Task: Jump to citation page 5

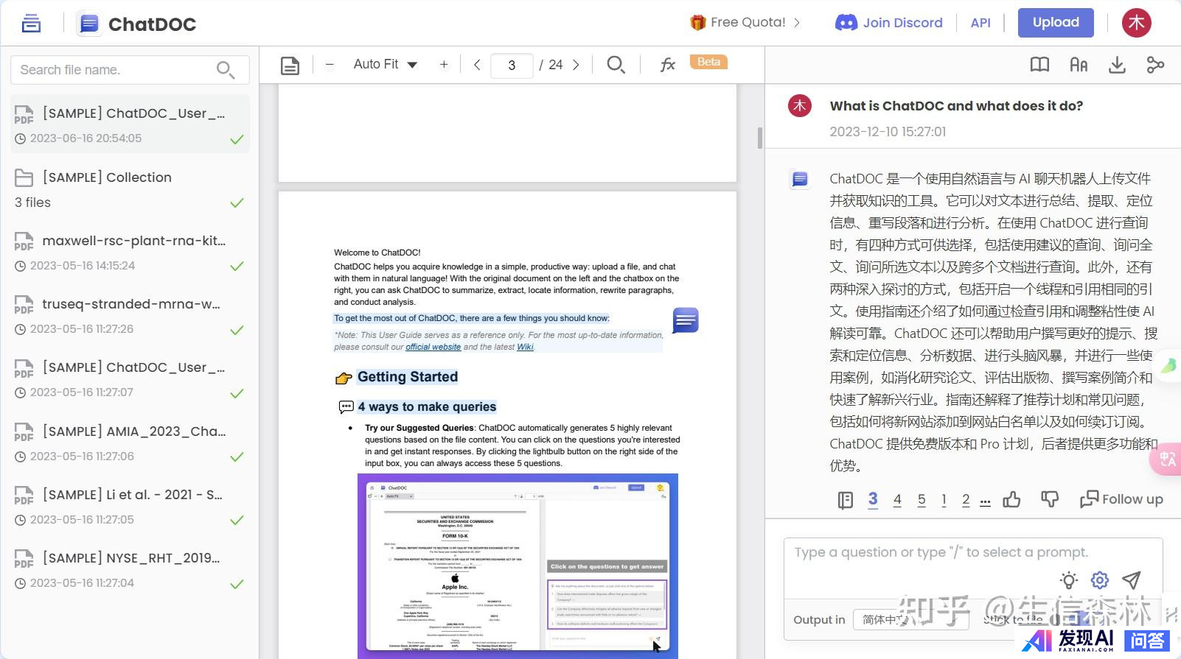Action: 922,500
